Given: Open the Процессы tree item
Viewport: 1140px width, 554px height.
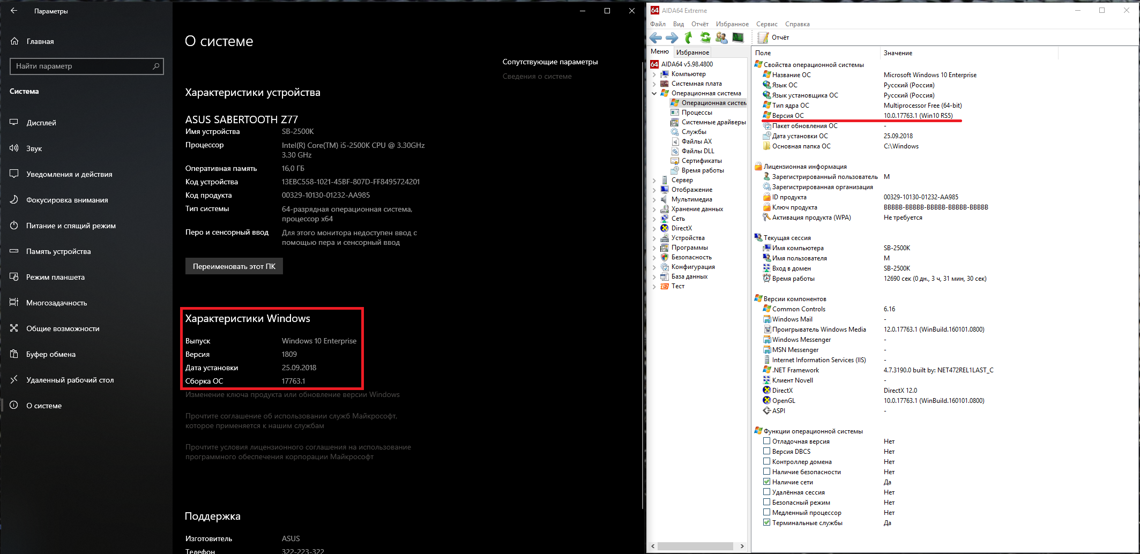Looking at the screenshot, I should tap(697, 113).
